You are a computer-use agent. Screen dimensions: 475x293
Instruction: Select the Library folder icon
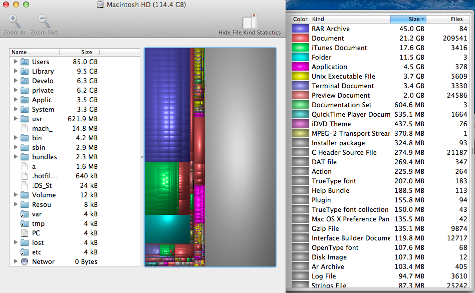[25, 72]
